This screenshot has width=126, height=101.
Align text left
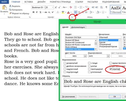pos(75,12)
